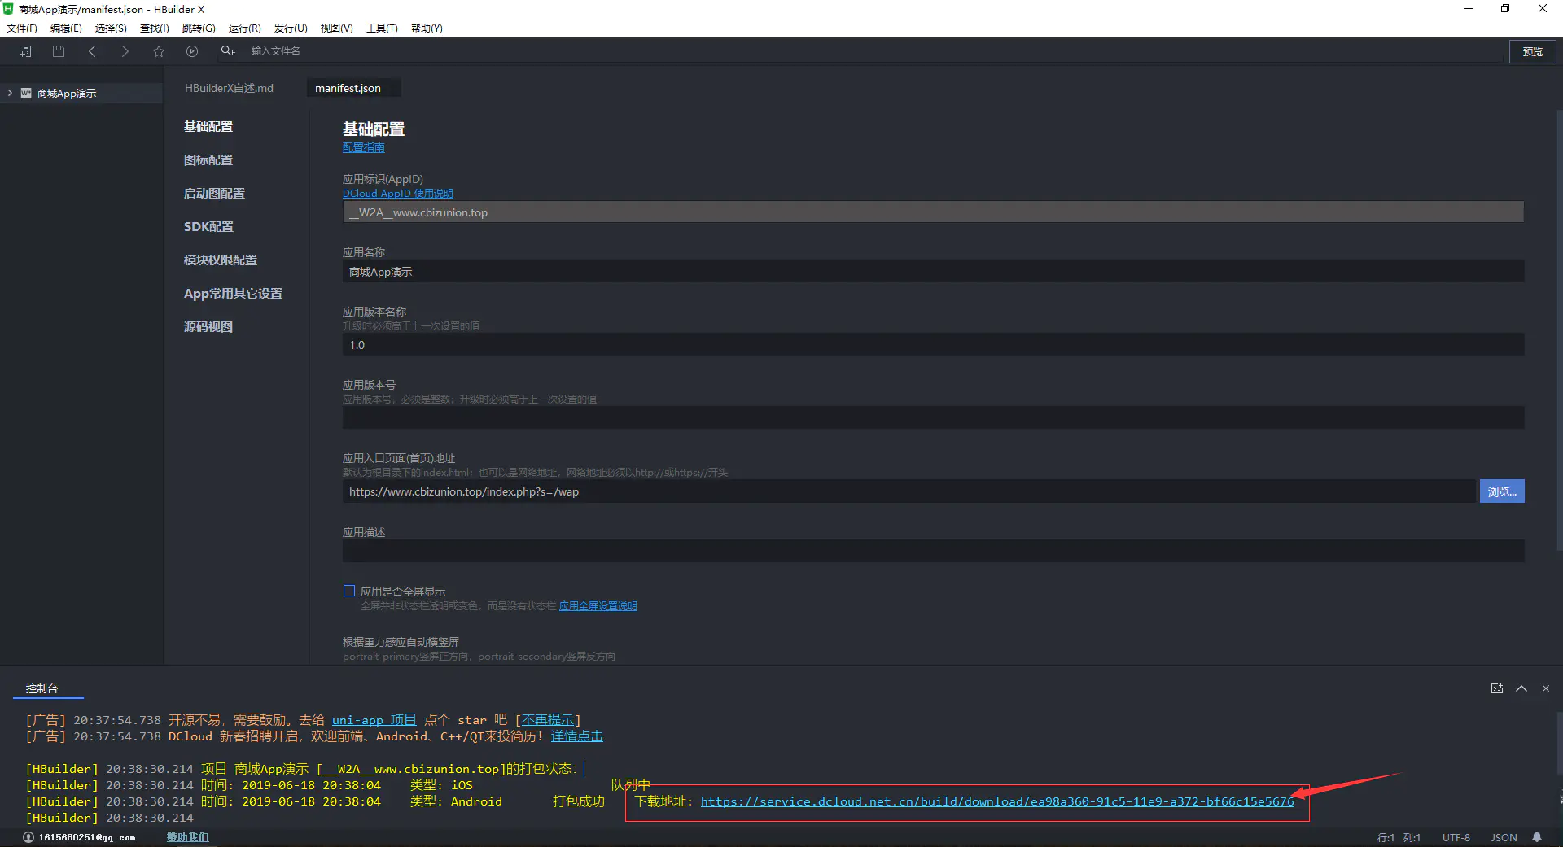Image resolution: width=1563 pixels, height=847 pixels.
Task: Open DCloud AppID 使用说明 link
Action: click(x=397, y=194)
